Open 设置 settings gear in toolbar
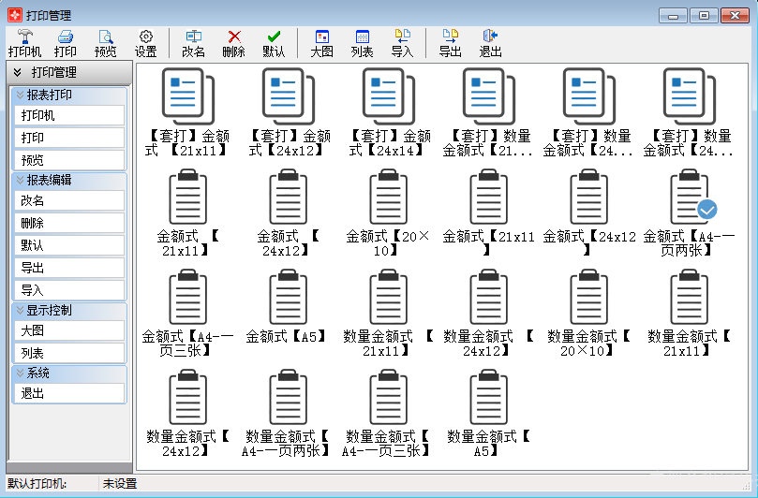The height and width of the screenshot is (498, 758). pyautogui.click(x=145, y=37)
